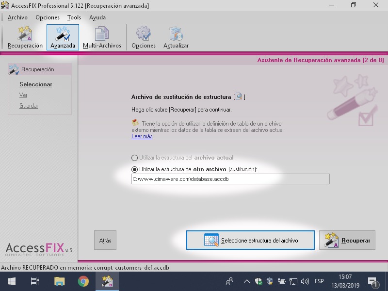The width and height of the screenshot is (388, 291).
Task: Click the Actualizar update icon
Action: [176, 37]
